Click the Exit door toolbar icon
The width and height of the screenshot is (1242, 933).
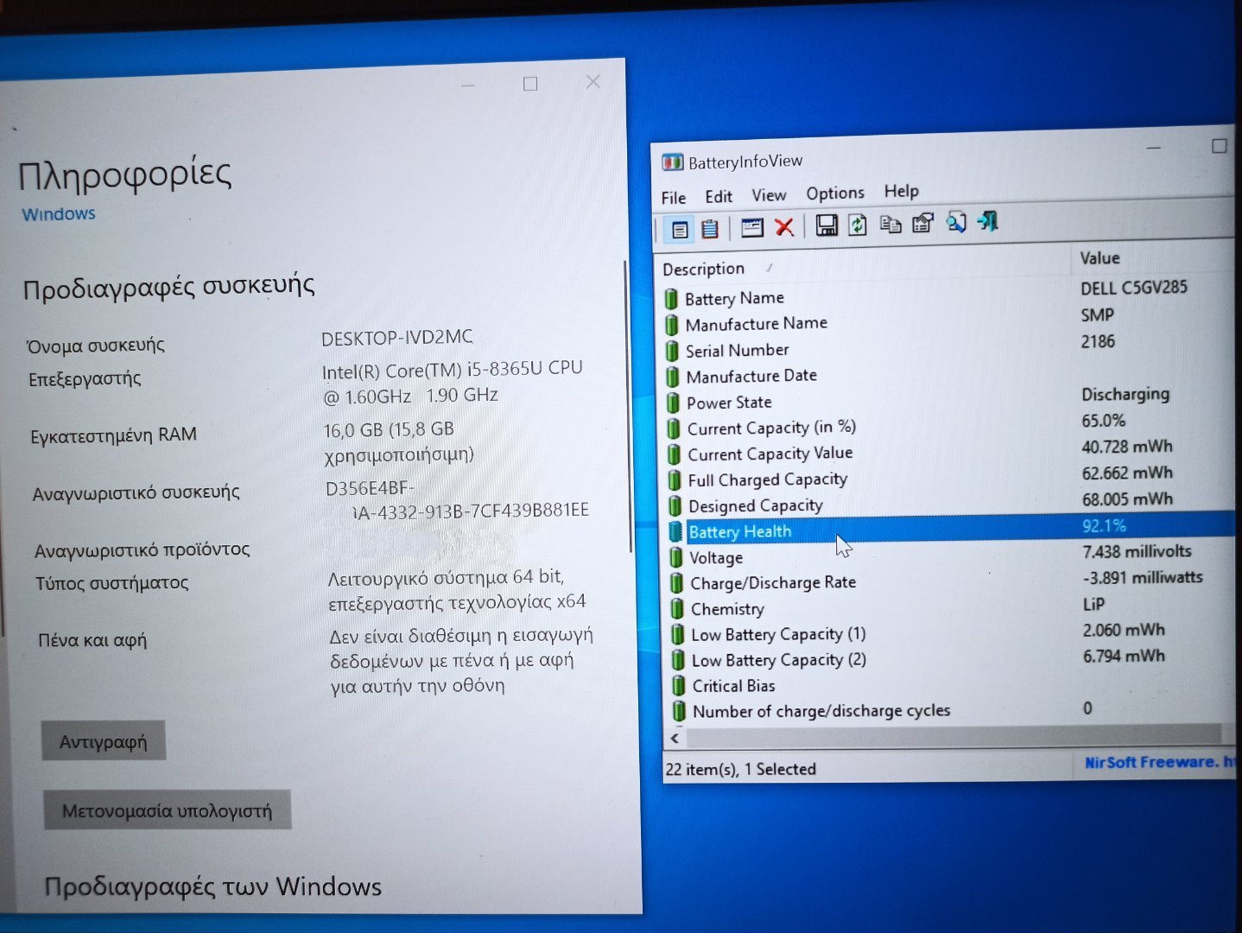988,222
